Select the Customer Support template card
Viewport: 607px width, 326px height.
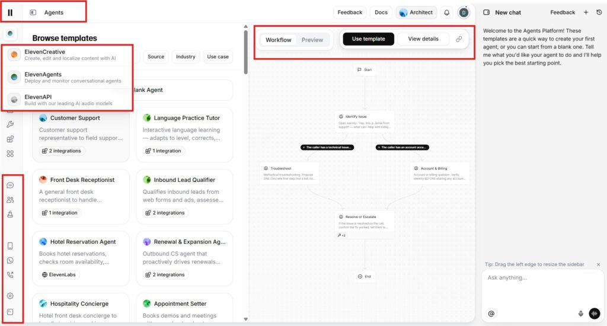pyautogui.click(x=81, y=135)
